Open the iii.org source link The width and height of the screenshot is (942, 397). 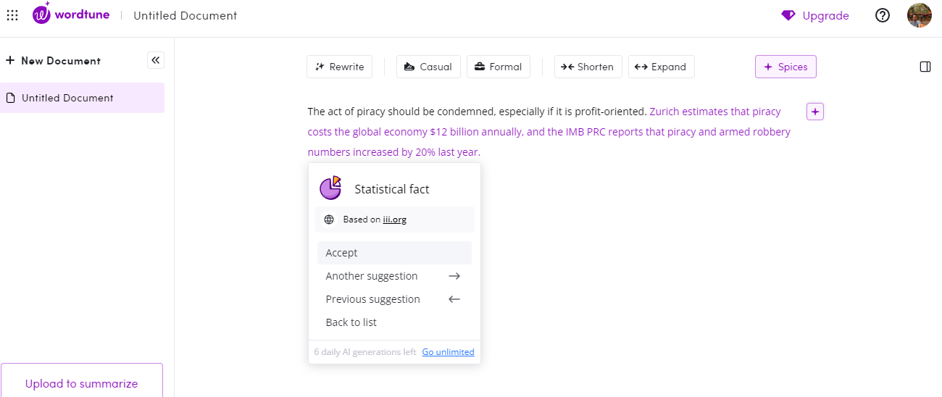tap(394, 220)
